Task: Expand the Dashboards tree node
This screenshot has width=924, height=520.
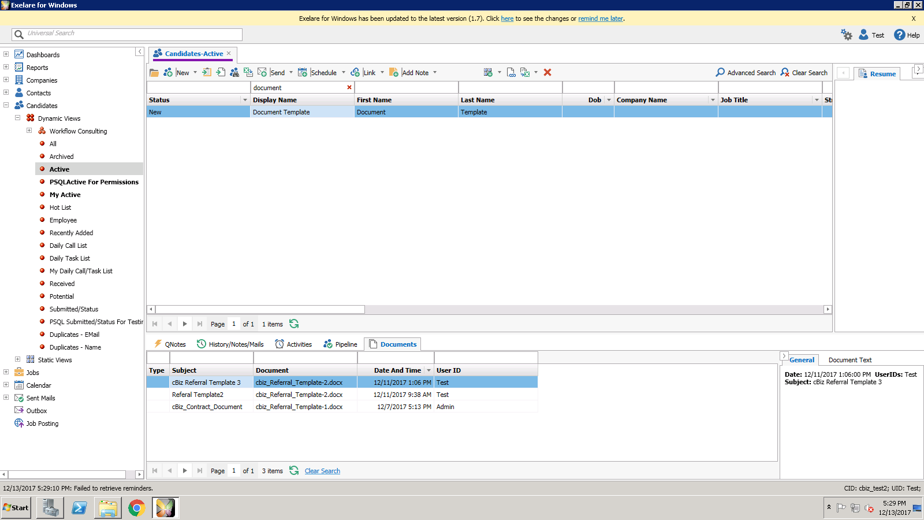Action: click(6, 54)
